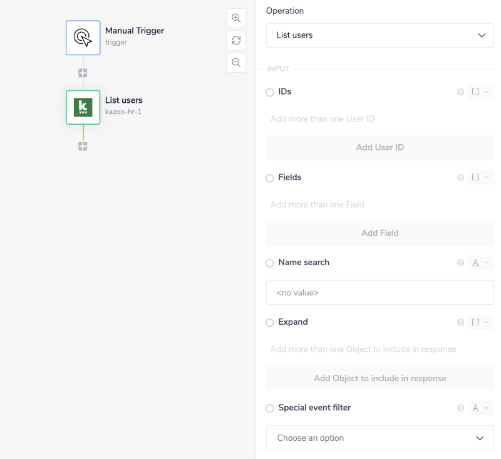Enable the Name search radio button

coord(270,263)
